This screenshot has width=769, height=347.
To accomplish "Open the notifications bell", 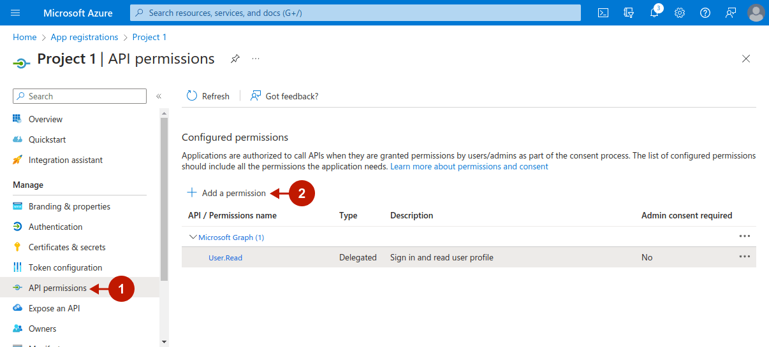I will 654,13.
